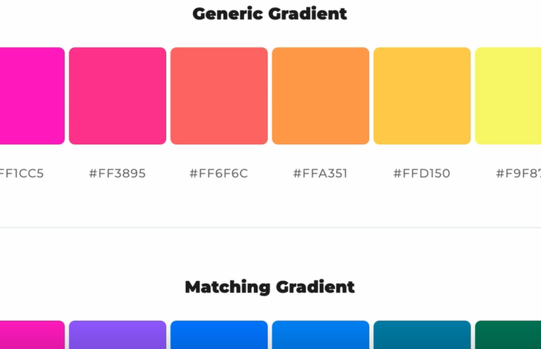The image size is (541, 349).
Task: Click the Generic Gradient heading
Action: click(270, 14)
